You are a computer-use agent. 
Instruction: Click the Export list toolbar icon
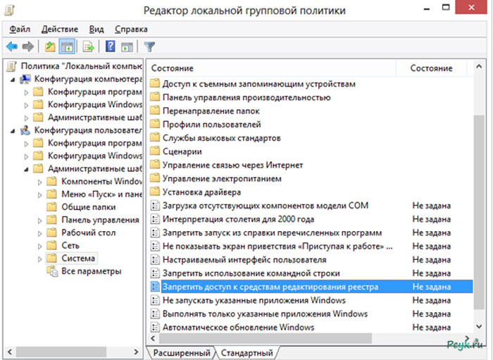pyautogui.click(x=89, y=47)
